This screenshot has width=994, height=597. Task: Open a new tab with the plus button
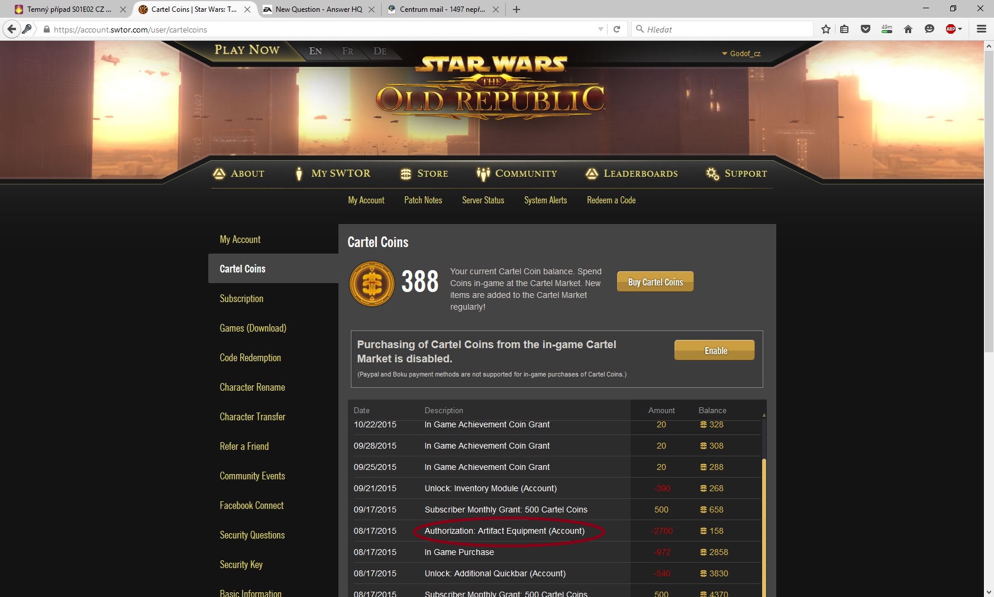click(x=517, y=9)
